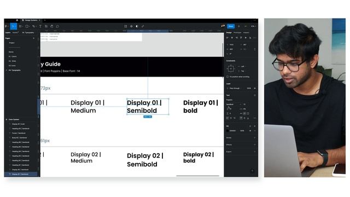
Task: Open the Design Systems file tab
Action: pos(31,20)
